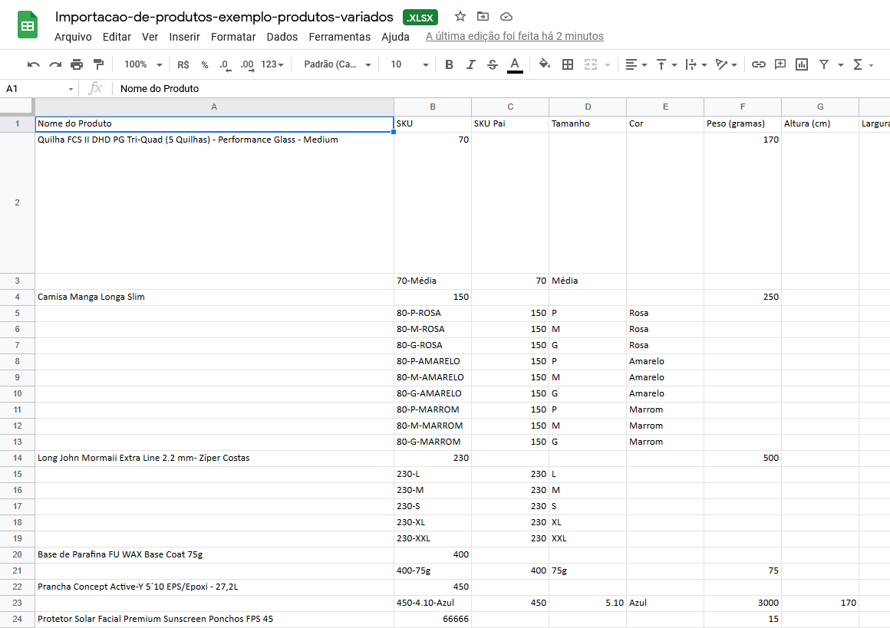Select cell '230-XXL'

tap(433, 538)
